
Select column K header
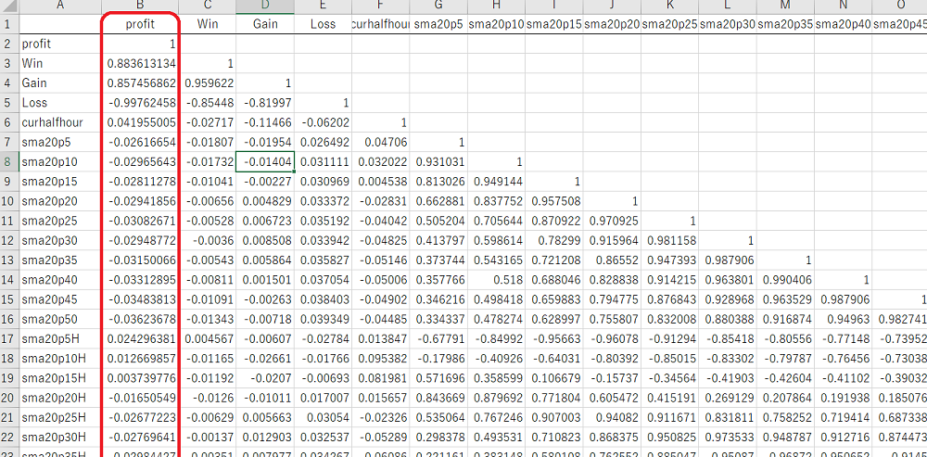pos(670,7)
